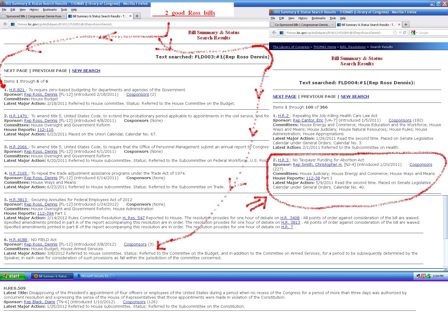The height and width of the screenshot is (312, 448).
Task: Click green Security Essentials tray icon
Action: tap(428, 276)
